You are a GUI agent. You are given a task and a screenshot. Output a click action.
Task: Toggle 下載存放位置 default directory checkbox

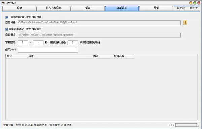point(7,17)
